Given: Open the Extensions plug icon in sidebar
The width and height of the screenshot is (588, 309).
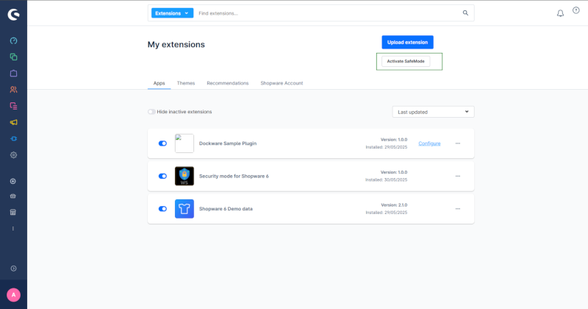Looking at the screenshot, I should [13, 138].
